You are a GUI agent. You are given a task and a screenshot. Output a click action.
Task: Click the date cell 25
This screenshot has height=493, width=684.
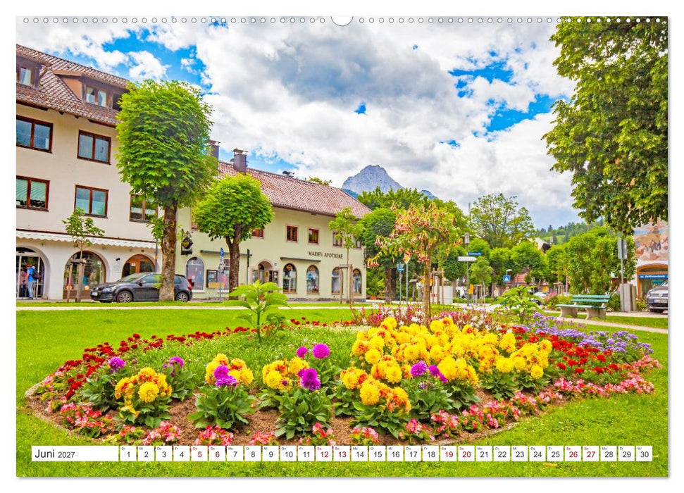(555, 454)
